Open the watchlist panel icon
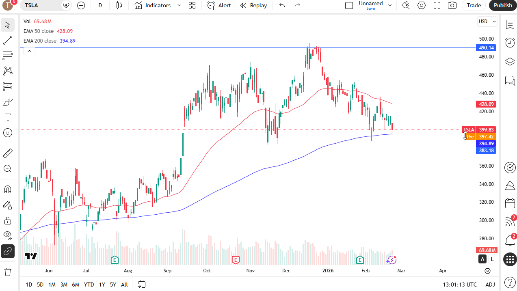Screen dimensions: 517x291 pyautogui.click(x=510, y=25)
